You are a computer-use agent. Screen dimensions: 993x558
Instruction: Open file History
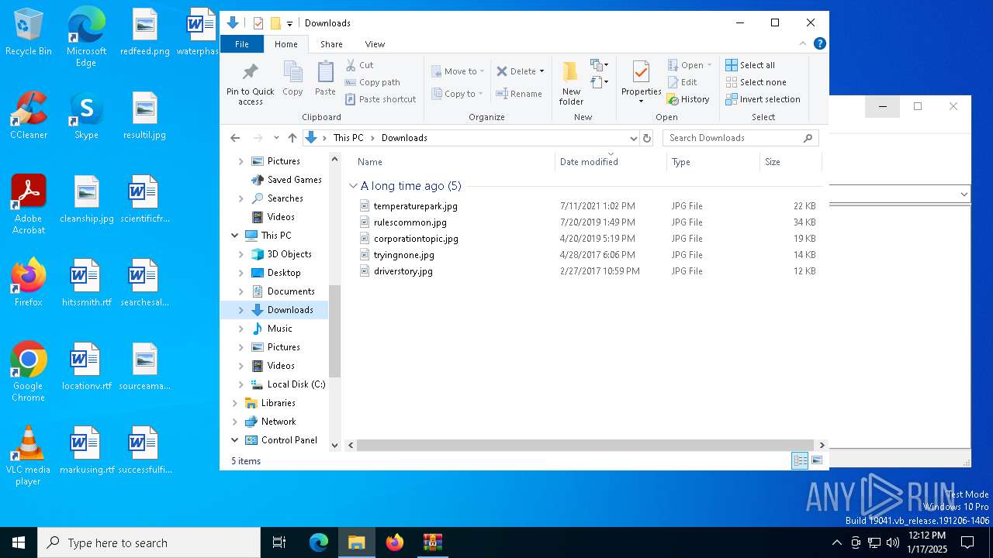[x=688, y=99]
